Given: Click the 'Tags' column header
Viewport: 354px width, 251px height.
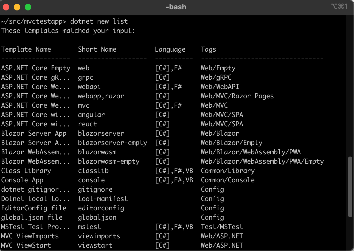Looking at the screenshot, I should click(x=209, y=49).
